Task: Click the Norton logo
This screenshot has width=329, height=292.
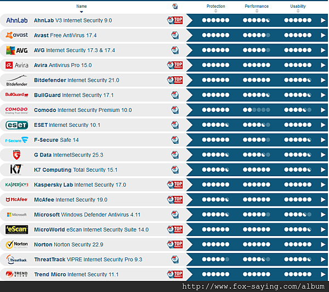Action: click(17, 245)
